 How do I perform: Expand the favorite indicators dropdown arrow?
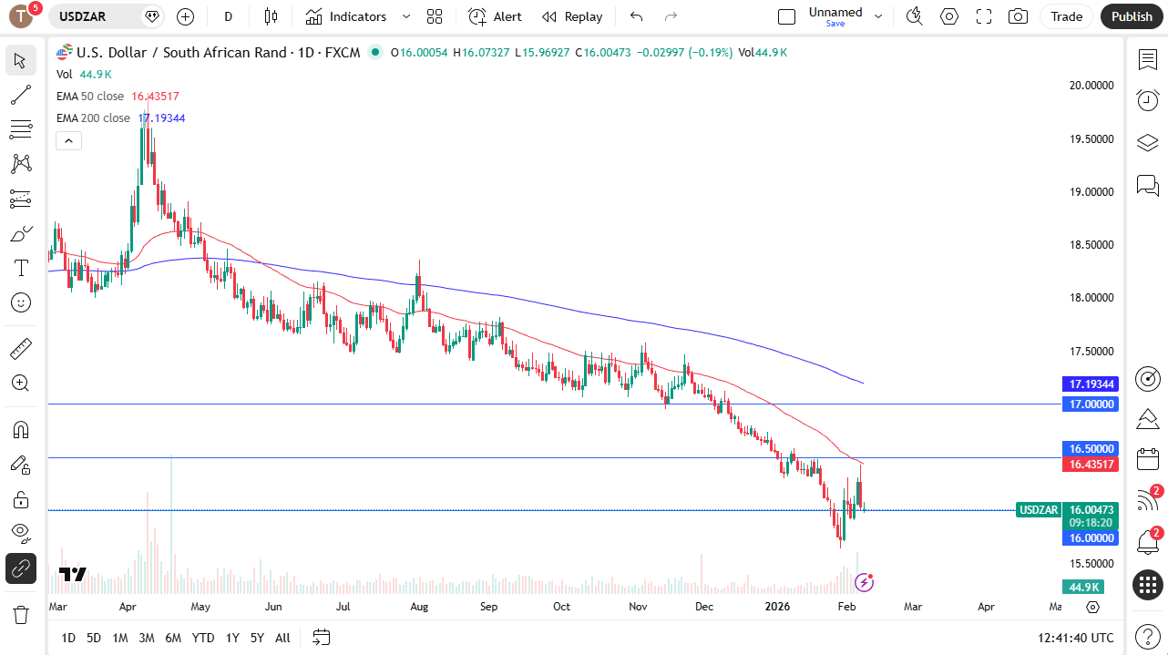click(x=406, y=16)
